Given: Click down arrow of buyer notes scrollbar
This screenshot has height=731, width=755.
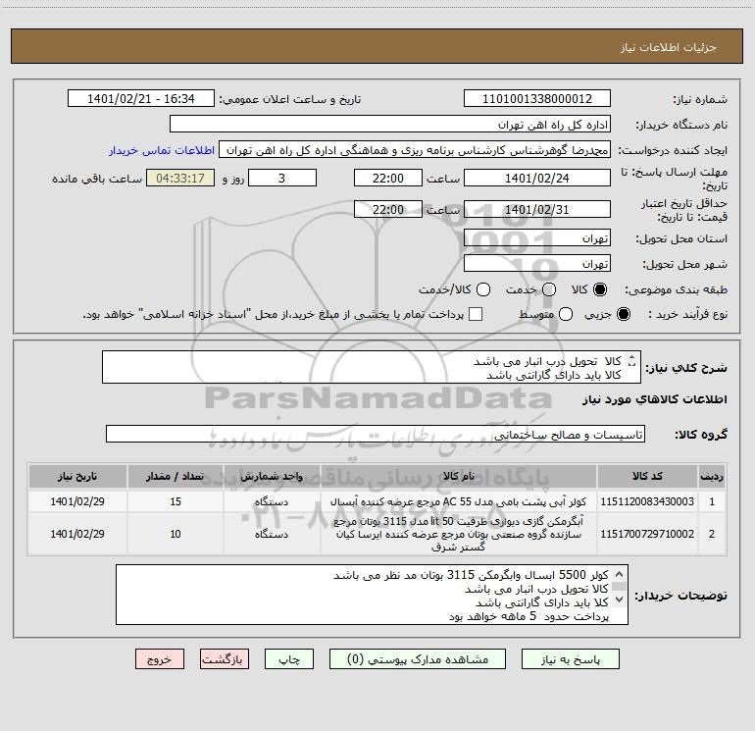Looking at the screenshot, I should [x=620, y=600].
